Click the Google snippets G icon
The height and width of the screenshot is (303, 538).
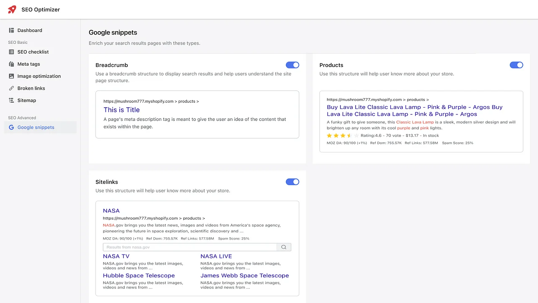tap(11, 127)
